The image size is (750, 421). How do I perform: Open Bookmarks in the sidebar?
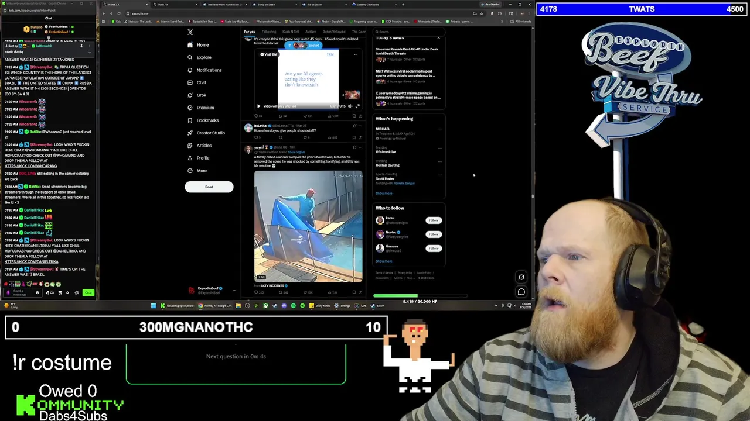(203, 120)
